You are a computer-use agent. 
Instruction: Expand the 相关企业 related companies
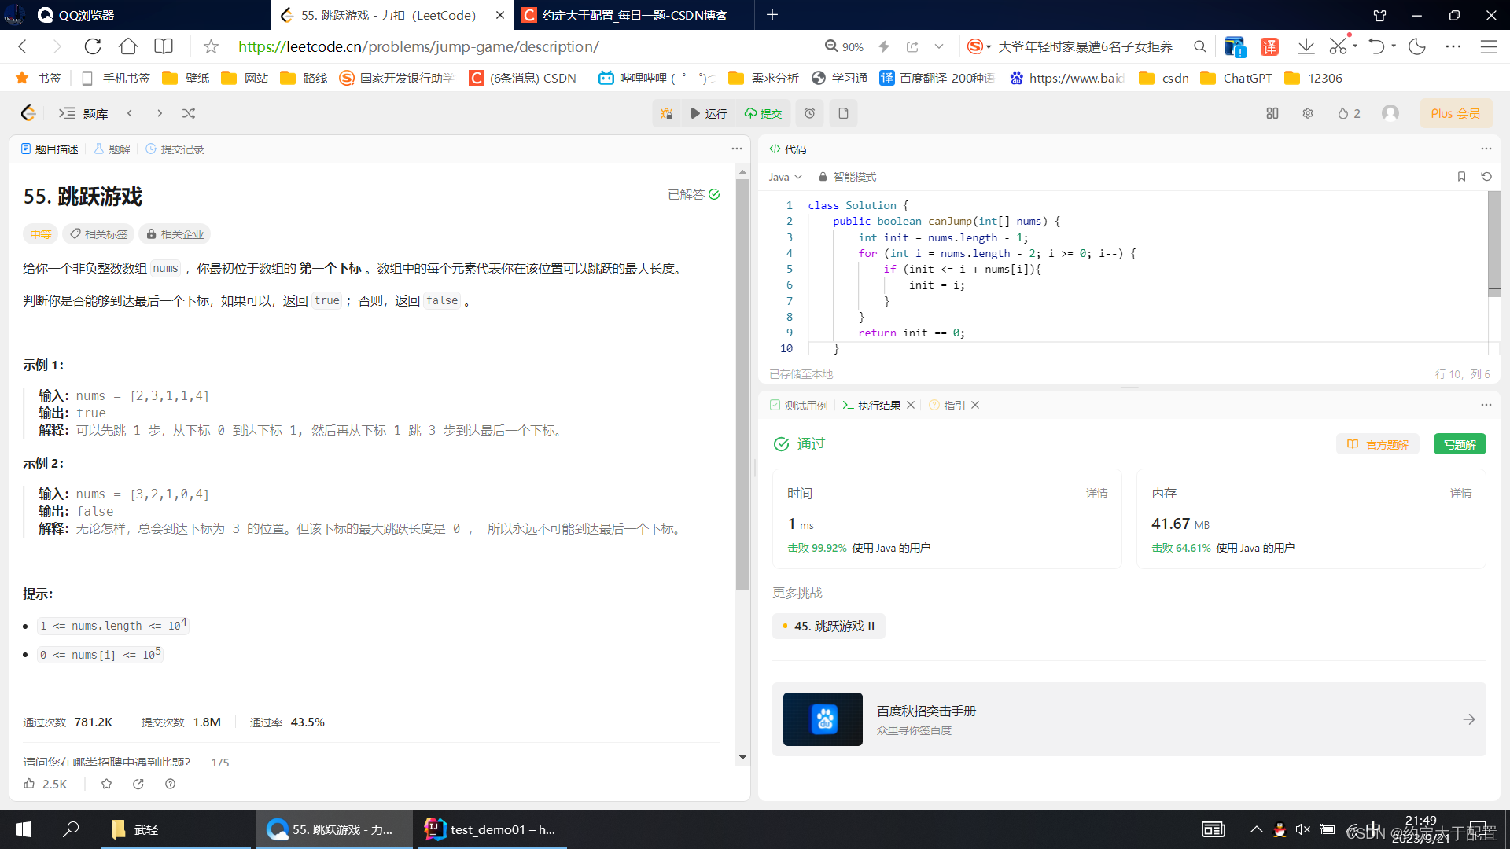pyautogui.click(x=175, y=234)
